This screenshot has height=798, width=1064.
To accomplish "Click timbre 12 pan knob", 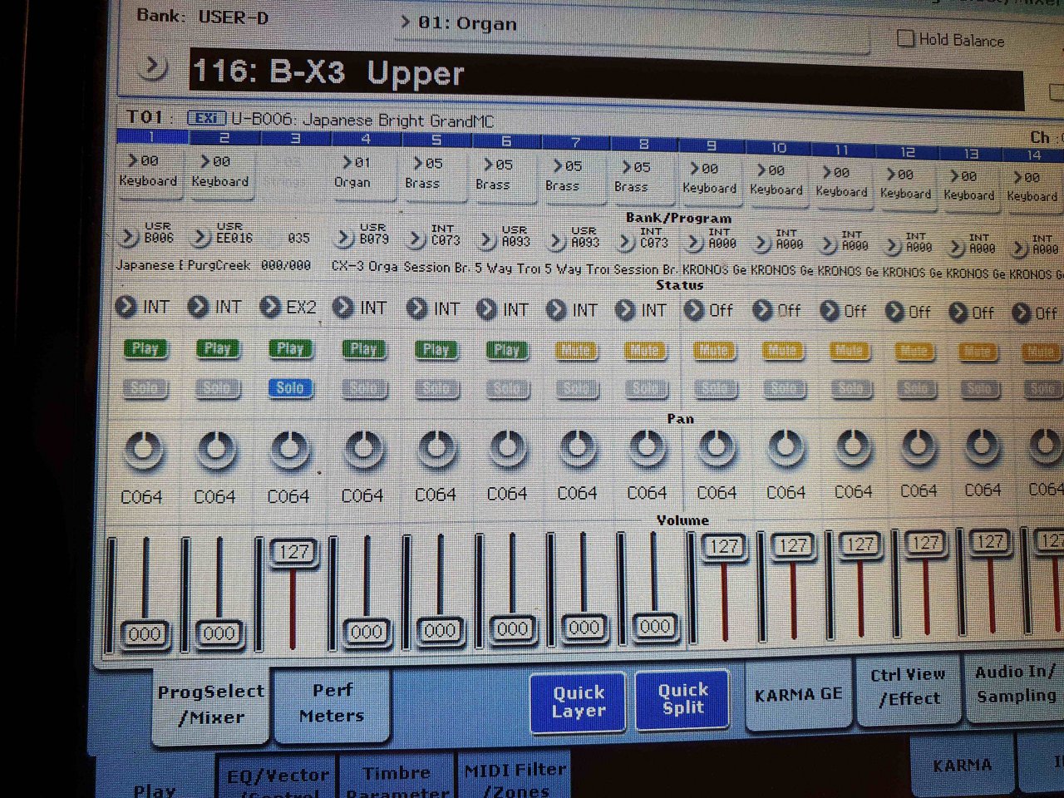I will tap(918, 448).
